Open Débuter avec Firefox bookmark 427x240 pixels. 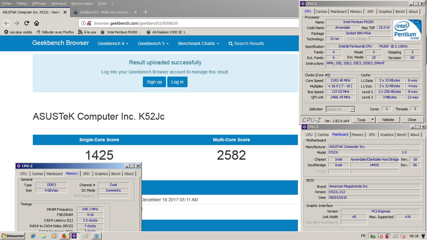coord(55,32)
